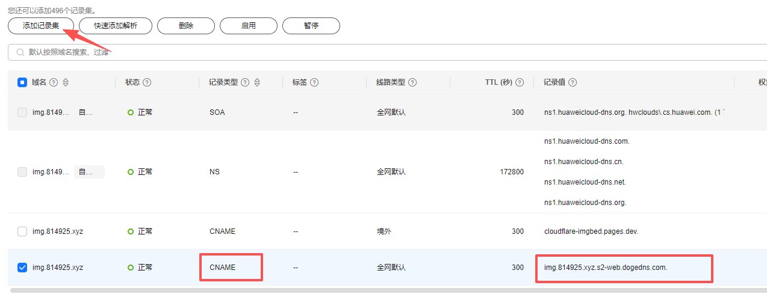Click the magnifier icon in the search bar
Image resolution: width=767 pixels, height=300 pixels.
coord(20,52)
